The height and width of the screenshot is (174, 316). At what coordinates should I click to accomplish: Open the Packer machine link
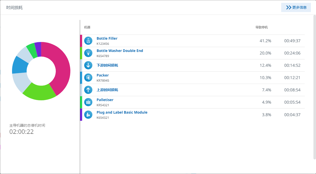pyautogui.click(x=103, y=75)
